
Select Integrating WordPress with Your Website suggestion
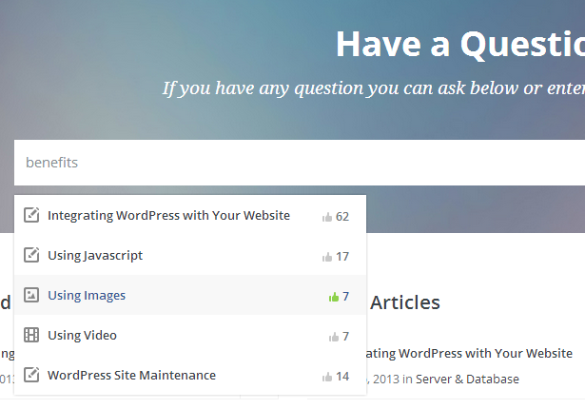[168, 216]
